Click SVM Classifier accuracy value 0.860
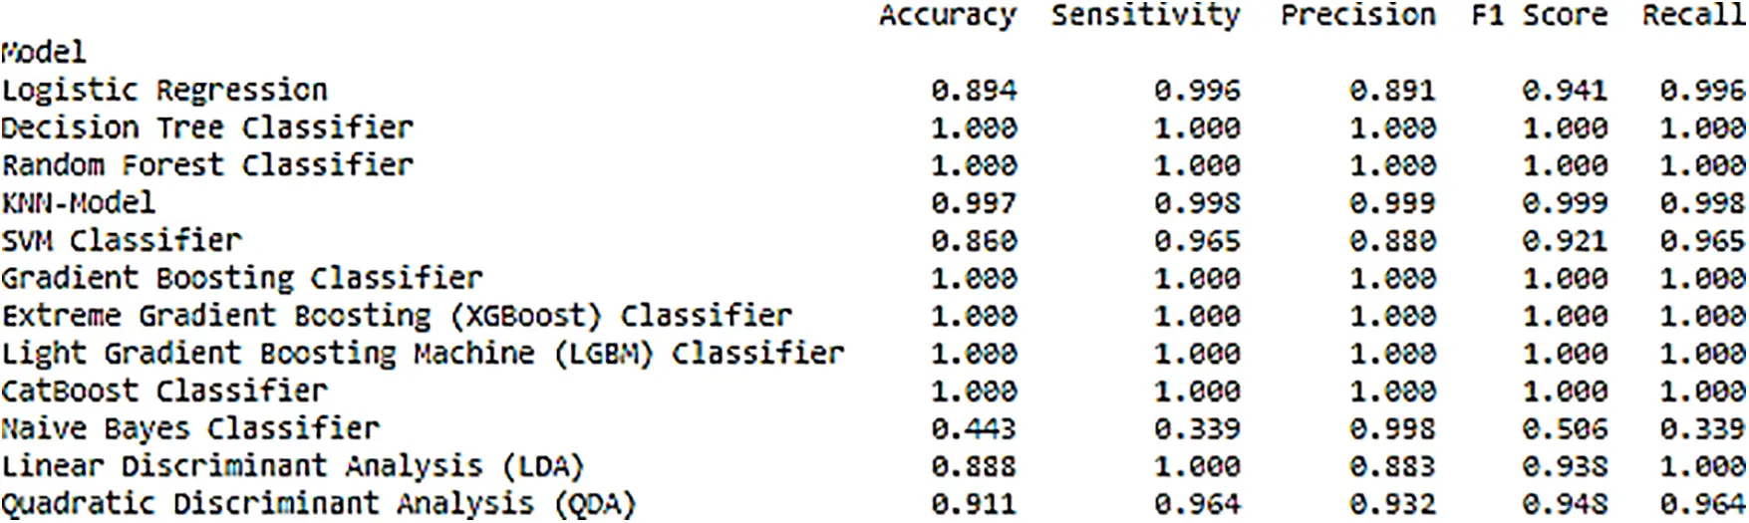The width and height of the screenshot is (1749, 523). pyautogui.click(x=975, y=241)
